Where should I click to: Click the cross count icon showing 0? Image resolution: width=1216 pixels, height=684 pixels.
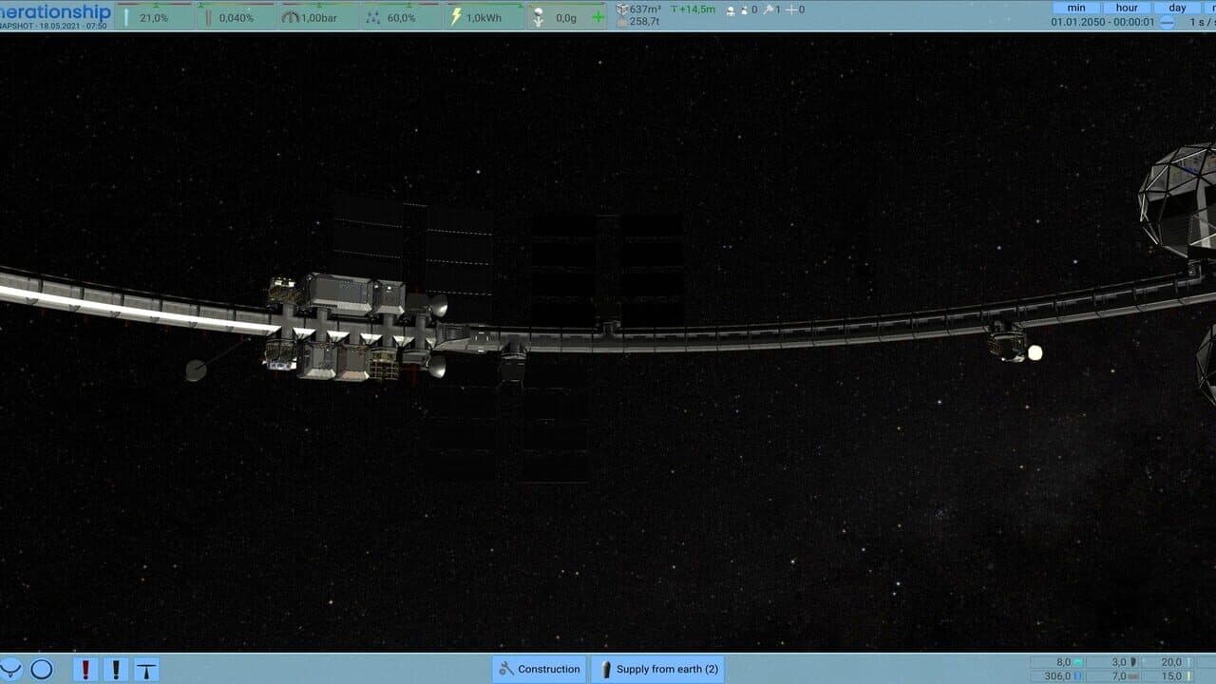[x=790, y=9]
